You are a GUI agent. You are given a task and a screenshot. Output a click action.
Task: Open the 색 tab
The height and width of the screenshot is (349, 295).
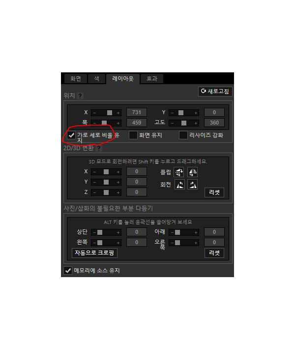96,79
